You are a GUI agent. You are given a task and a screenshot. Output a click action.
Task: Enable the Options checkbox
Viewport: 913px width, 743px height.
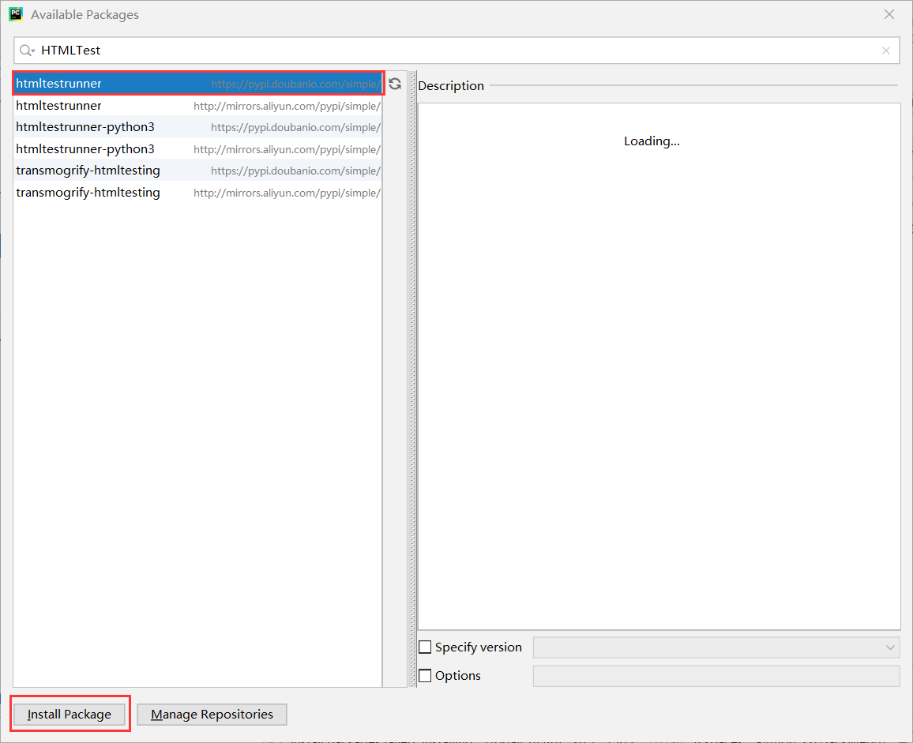tap(425, 675)
